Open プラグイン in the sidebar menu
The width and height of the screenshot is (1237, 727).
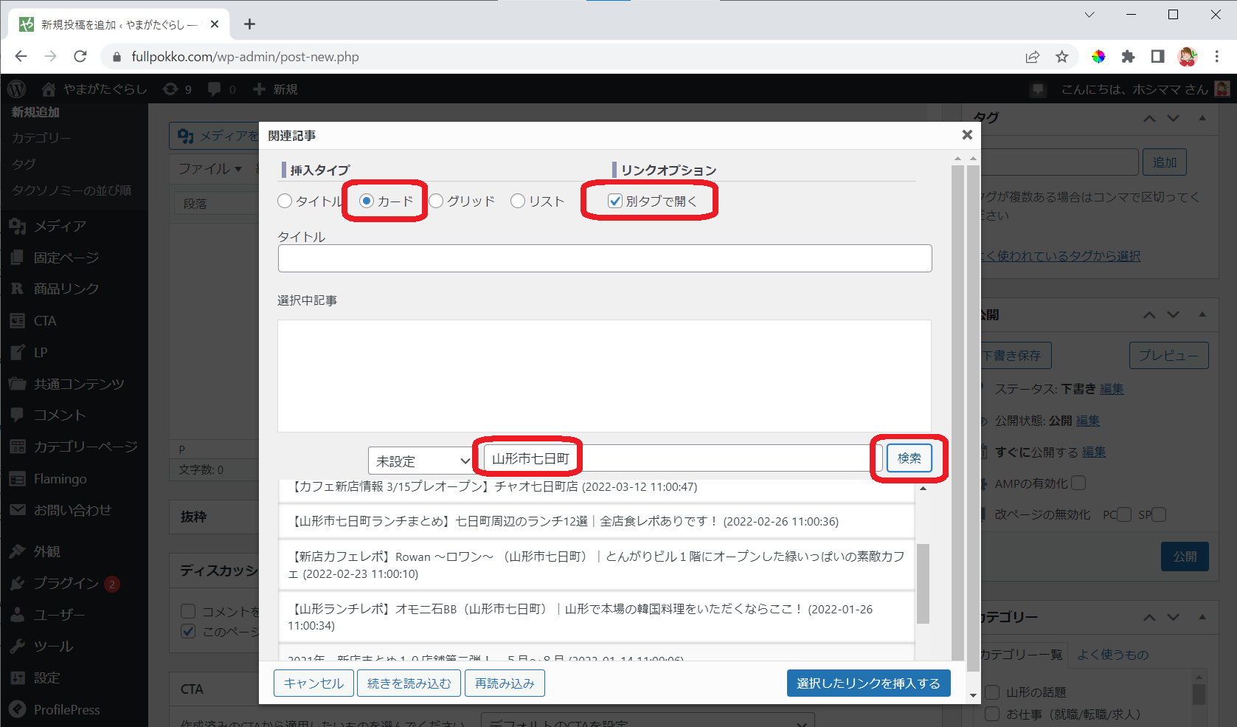[66, 583]
